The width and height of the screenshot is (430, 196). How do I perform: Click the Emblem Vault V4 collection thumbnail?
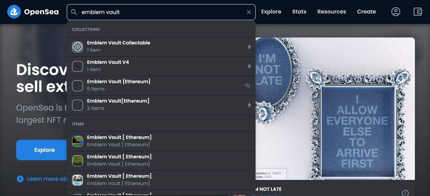click(78, 66)
